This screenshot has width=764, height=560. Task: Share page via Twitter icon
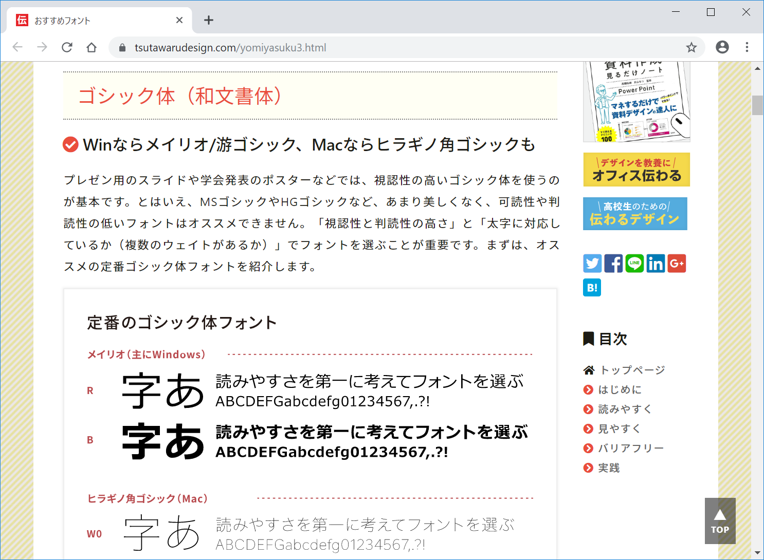[x=592, y=264]
